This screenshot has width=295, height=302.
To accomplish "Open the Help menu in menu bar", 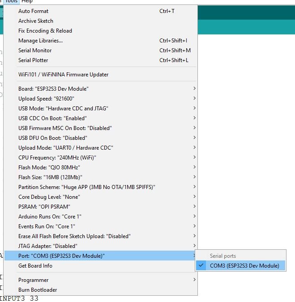I will click(27, 2).
